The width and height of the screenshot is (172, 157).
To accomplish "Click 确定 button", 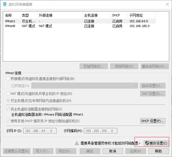I will pyautogui.click(x=90, y=151).
